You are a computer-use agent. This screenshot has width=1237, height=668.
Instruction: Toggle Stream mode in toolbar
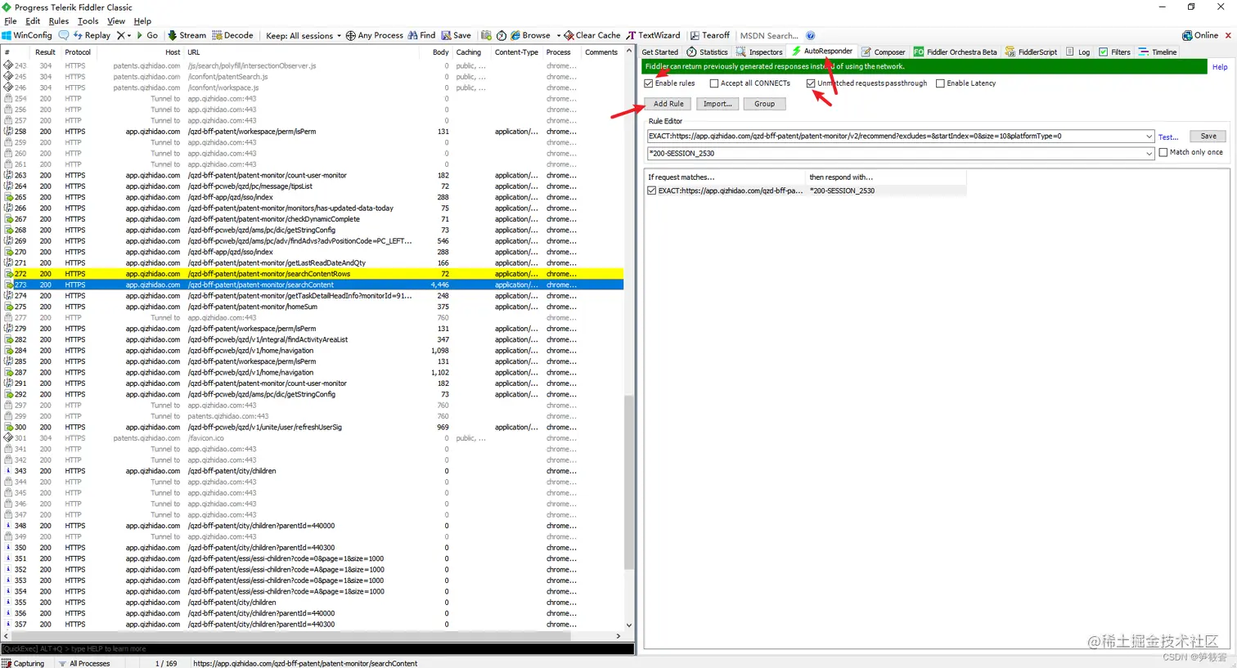[187, 35]
